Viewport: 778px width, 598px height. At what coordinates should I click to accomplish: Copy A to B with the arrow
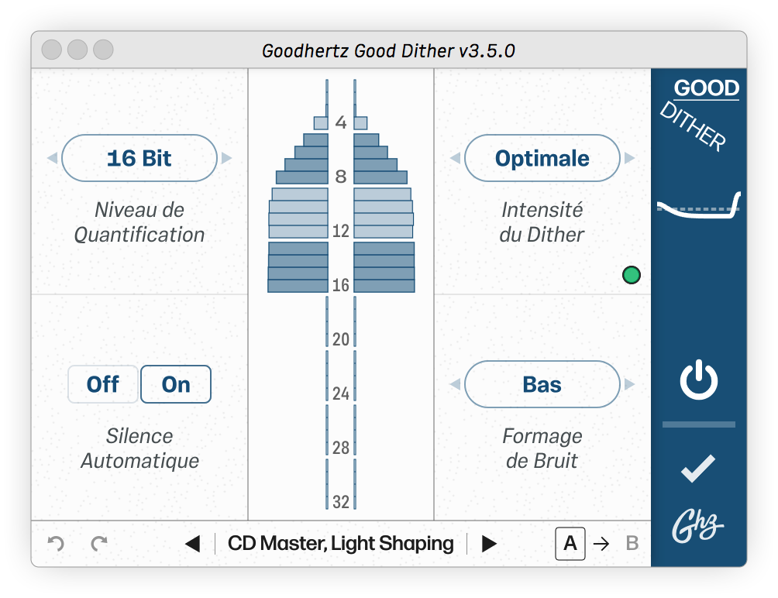[x=601, y=544]
